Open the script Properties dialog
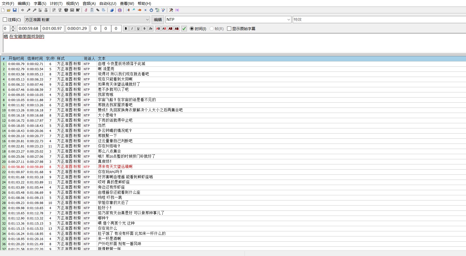This screenshot has width=466, height=256. click(x=92, y=10)
